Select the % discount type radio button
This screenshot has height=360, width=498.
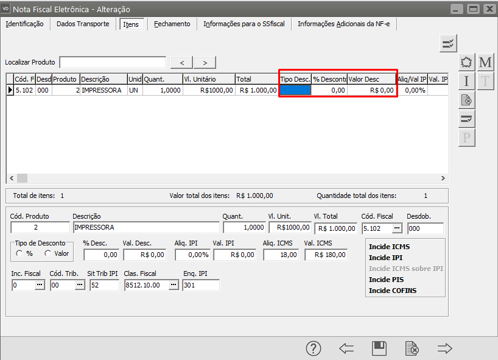(x=20, y=253)
